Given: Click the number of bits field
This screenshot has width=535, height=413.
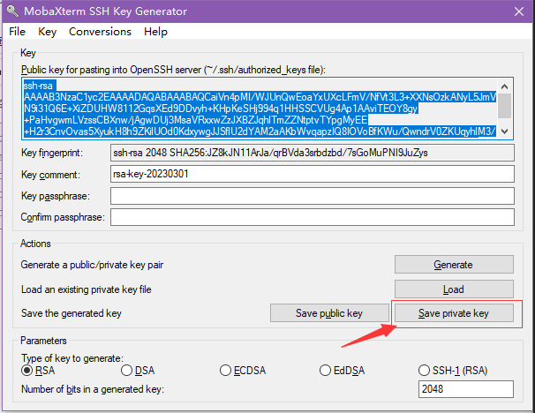Looking at the screenshot, I should point(466,389).
